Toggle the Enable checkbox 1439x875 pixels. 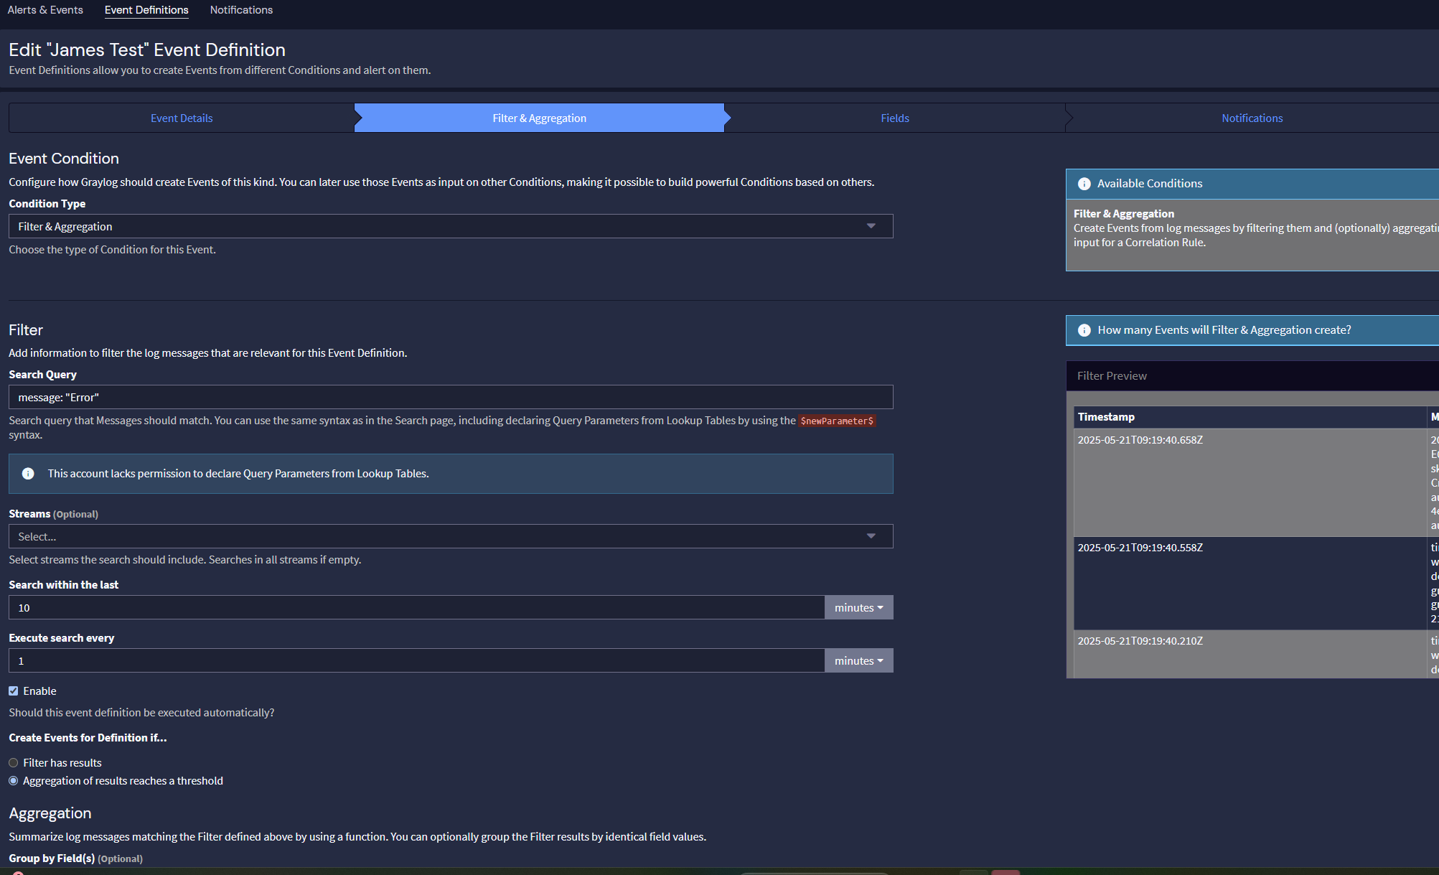click(14, 691)
